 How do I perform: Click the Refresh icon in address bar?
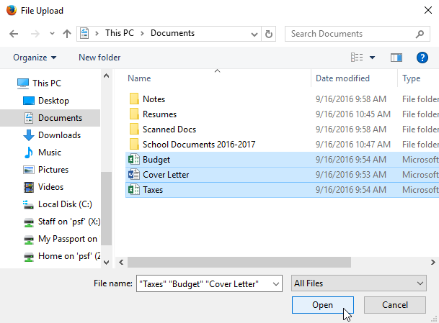coord(269,34)
